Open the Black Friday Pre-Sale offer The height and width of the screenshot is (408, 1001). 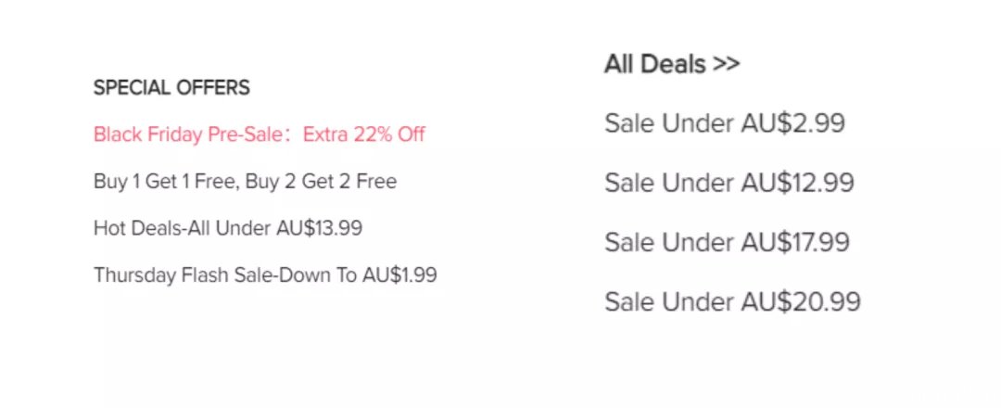coord(260,134)
